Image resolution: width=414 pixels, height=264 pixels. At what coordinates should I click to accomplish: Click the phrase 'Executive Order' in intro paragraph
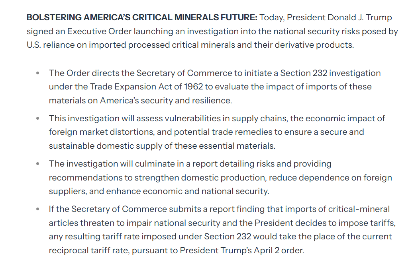click(99, 31)
